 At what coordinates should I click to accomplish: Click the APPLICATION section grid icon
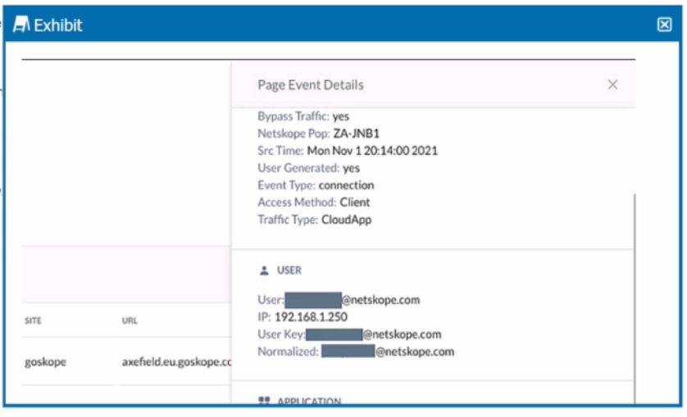264,401
